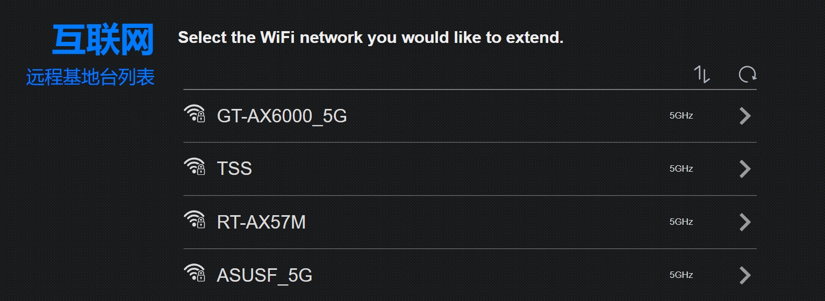Refresh the WiFi network list
The height and width of the screenshot is (301, 825).
click(x=748, y=74)
